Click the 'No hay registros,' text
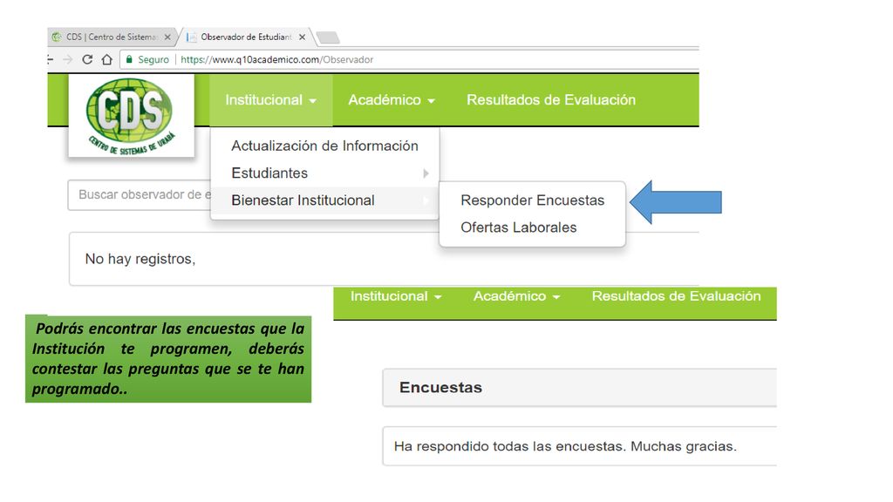This screenshot has height=502, width=893. pos(140,259)
